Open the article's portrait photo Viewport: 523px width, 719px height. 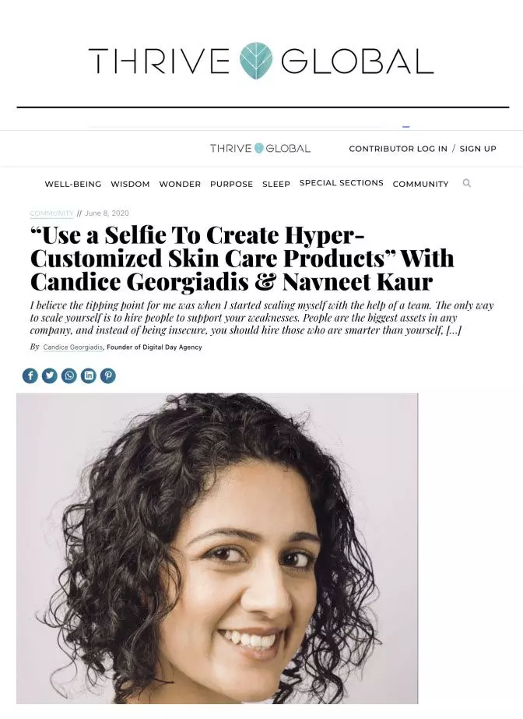(217, 548)
